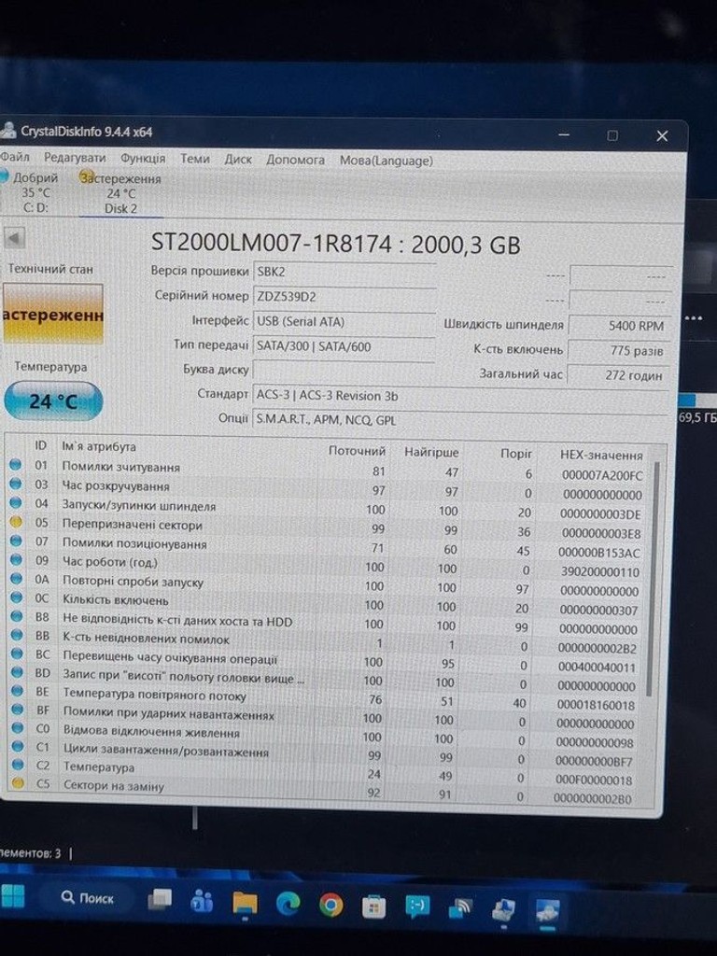Click the power-on count 775 разів field
Image resolution: width=717 pixels, height=956 pixels.
(620, 351)
